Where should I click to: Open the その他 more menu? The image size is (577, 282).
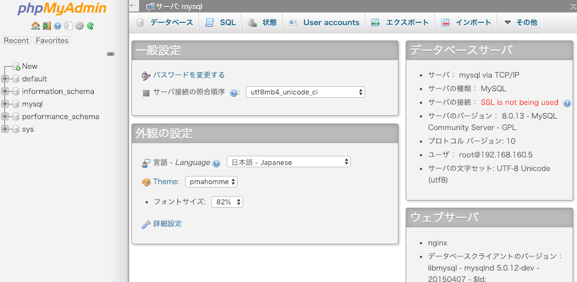(x=519, y=22)
